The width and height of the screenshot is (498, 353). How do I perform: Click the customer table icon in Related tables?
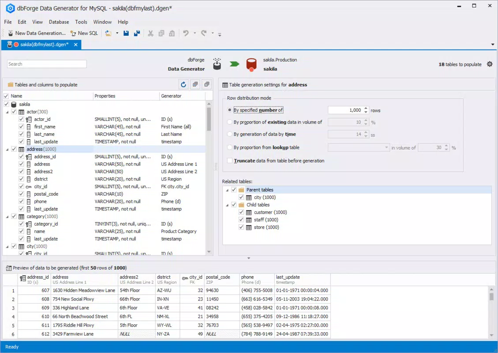249,212
